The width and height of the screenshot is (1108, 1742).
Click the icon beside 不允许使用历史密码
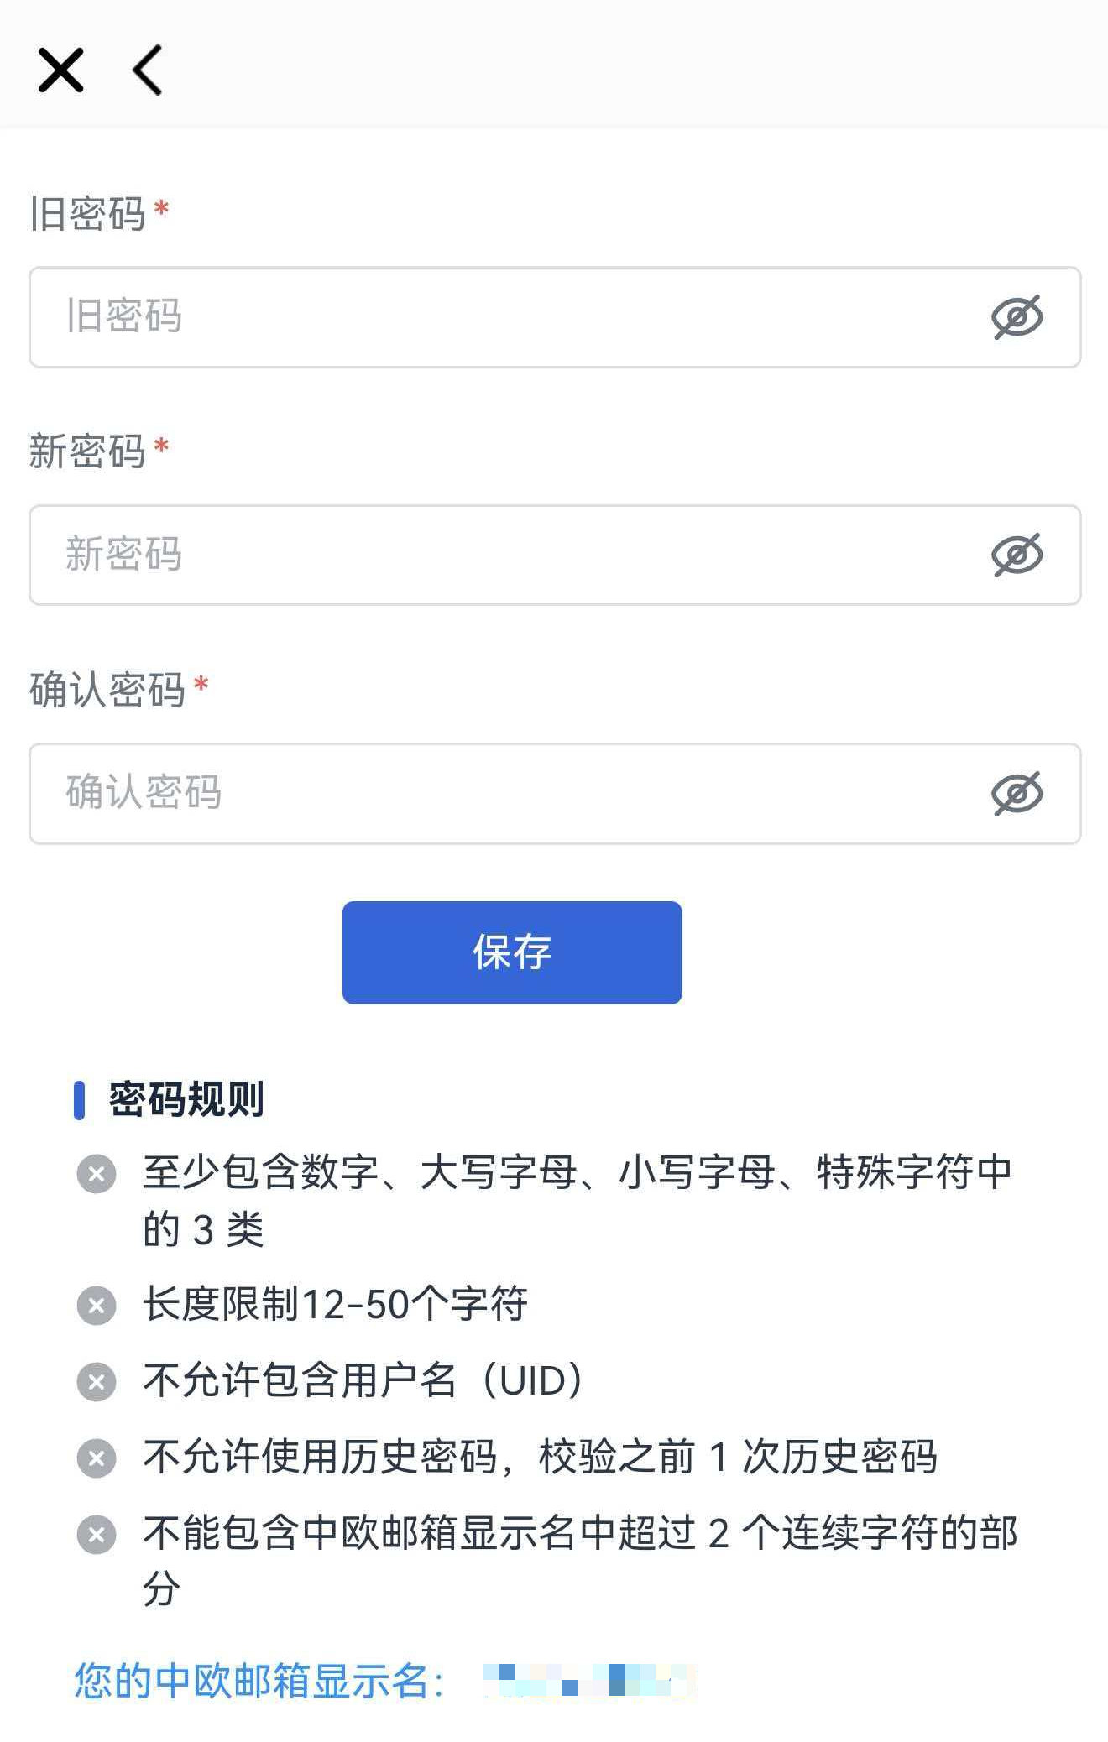click(97, 1458)
